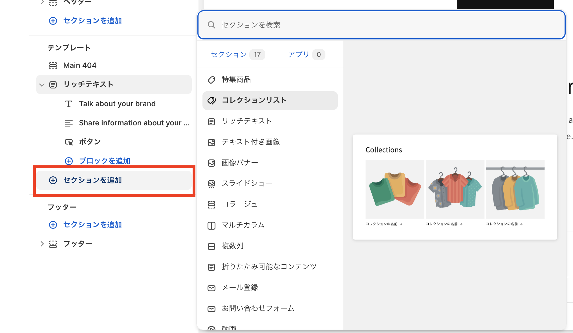This screenshot has height=333, width=573.
Task: Collapse the リッチテキスト section
Action: click(42, 85)
